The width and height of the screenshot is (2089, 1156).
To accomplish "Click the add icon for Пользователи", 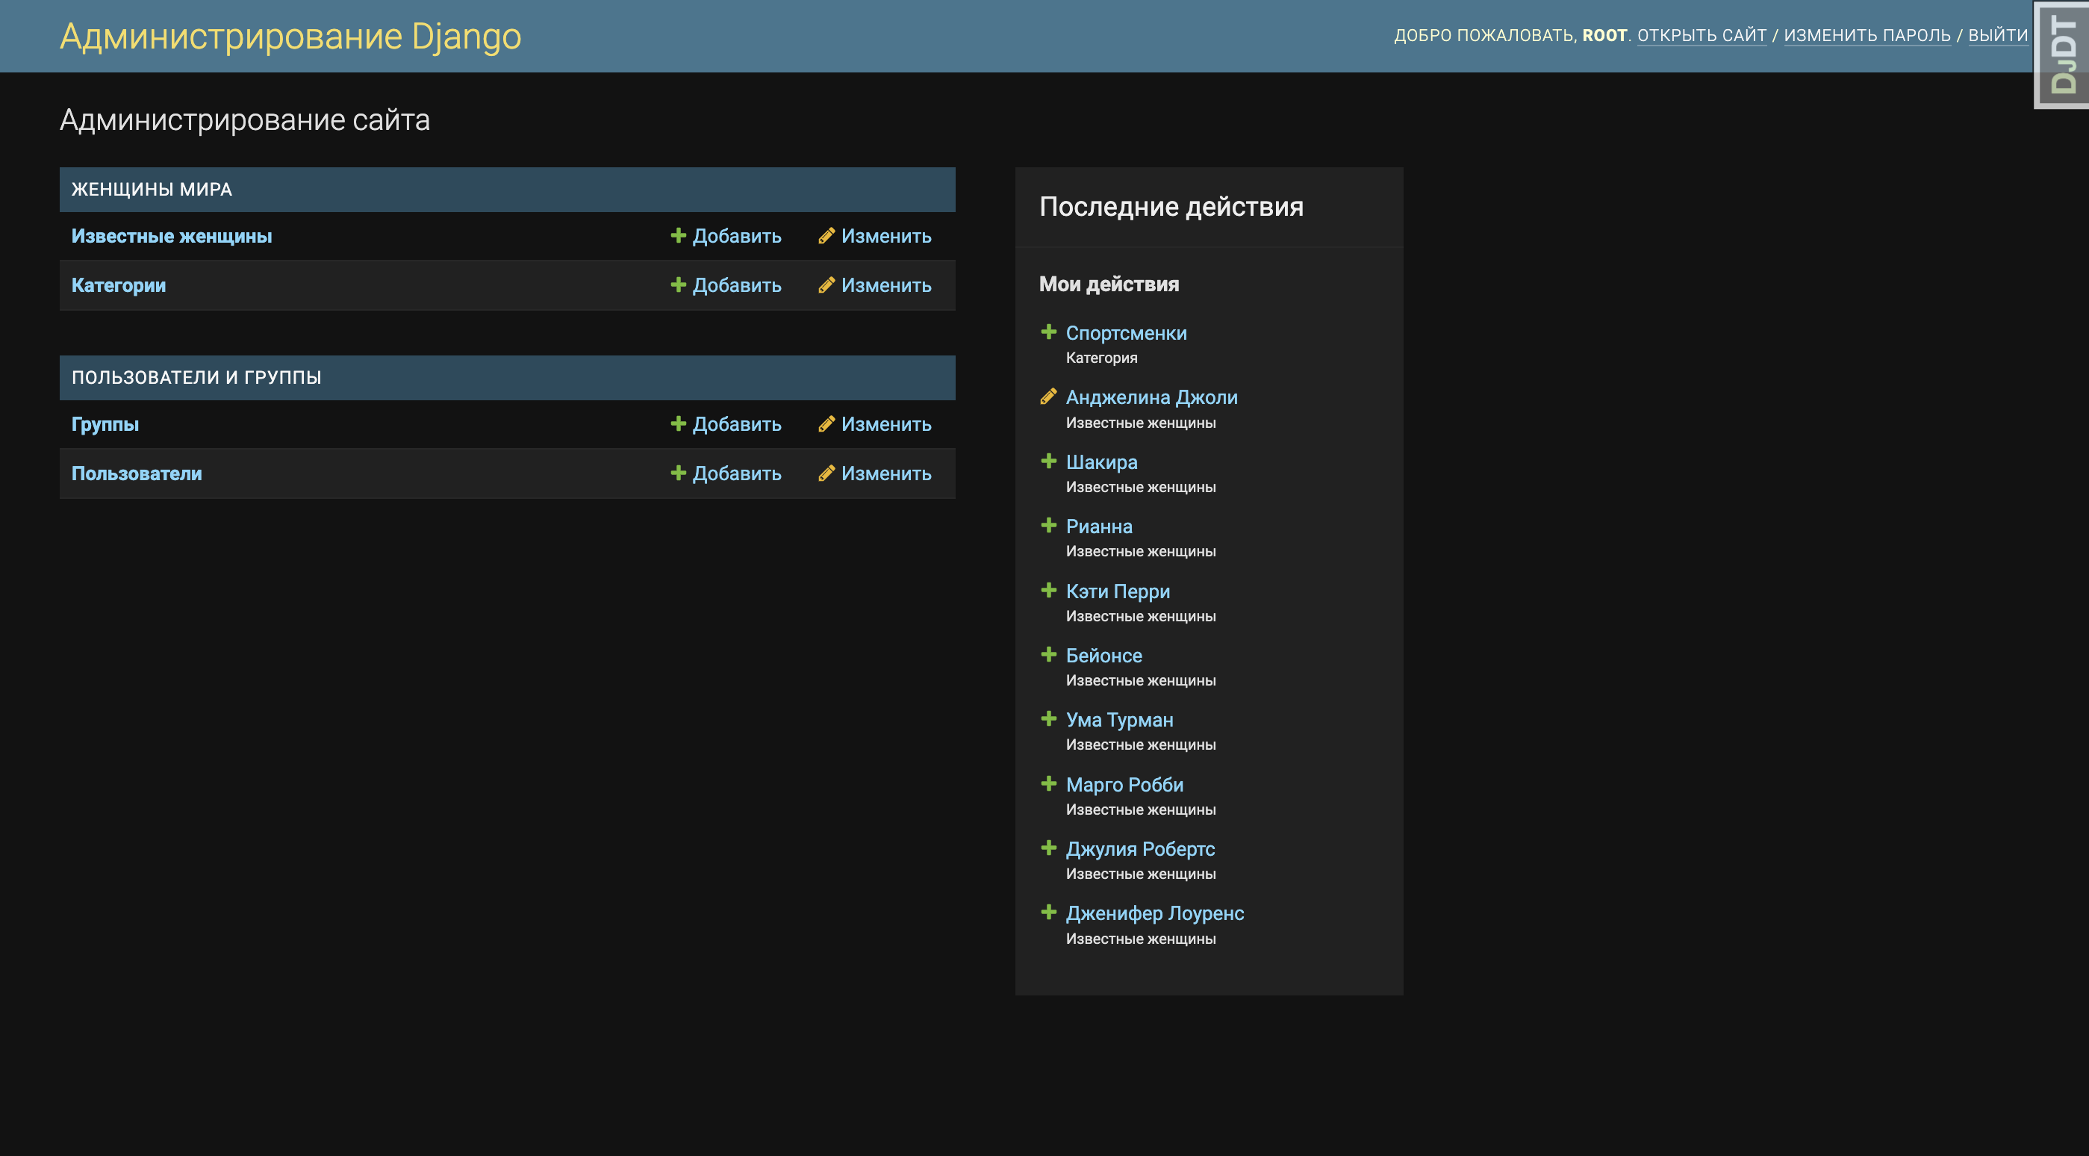I will click(679, 473).
